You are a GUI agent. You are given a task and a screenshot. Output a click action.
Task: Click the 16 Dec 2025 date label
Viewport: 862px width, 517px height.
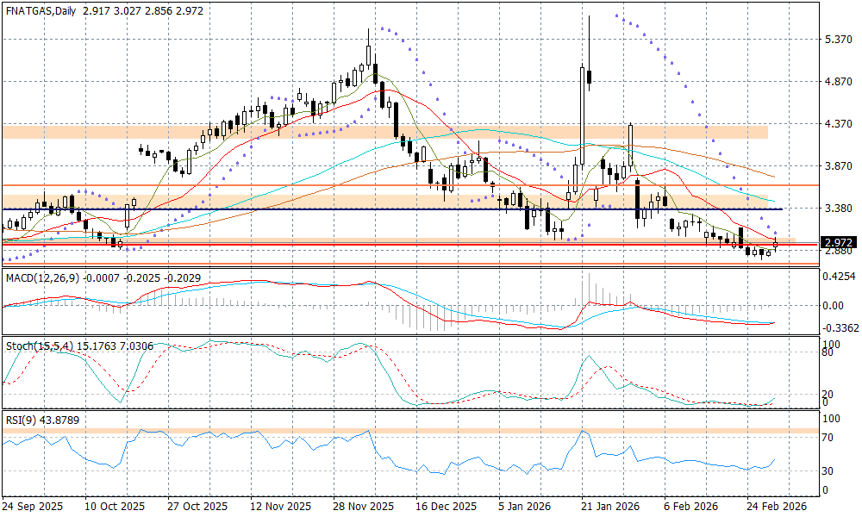[446, 507]
